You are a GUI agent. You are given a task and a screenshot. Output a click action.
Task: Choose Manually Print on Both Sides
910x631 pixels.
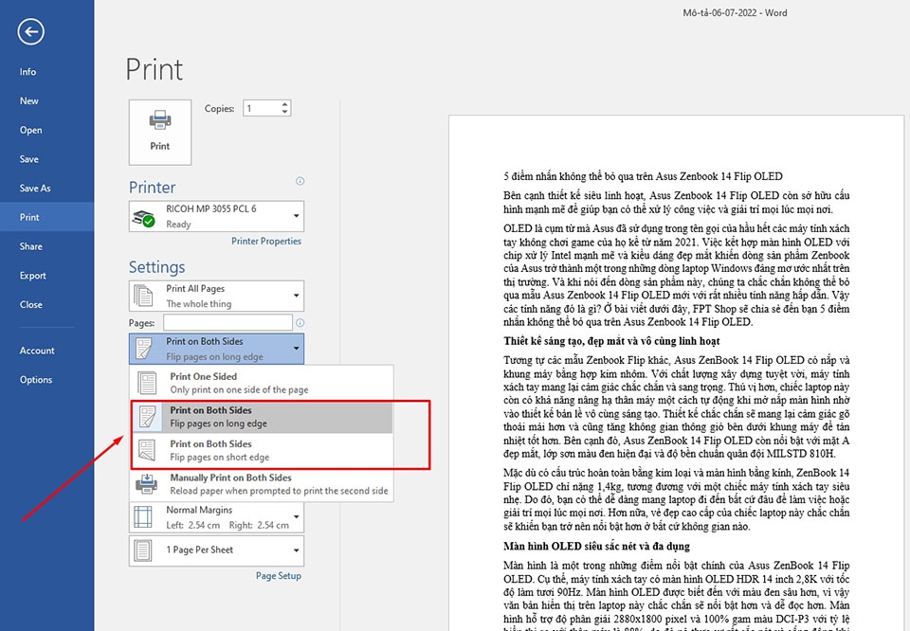coord(263,484)
